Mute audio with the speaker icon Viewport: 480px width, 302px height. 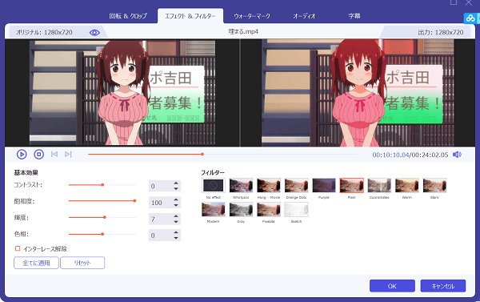457,155
